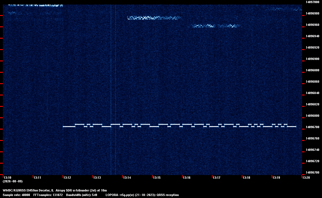This screenshot has height=198, width=322.
Task: Click frequency label 14096860
Action: click(x=313, y=82)
